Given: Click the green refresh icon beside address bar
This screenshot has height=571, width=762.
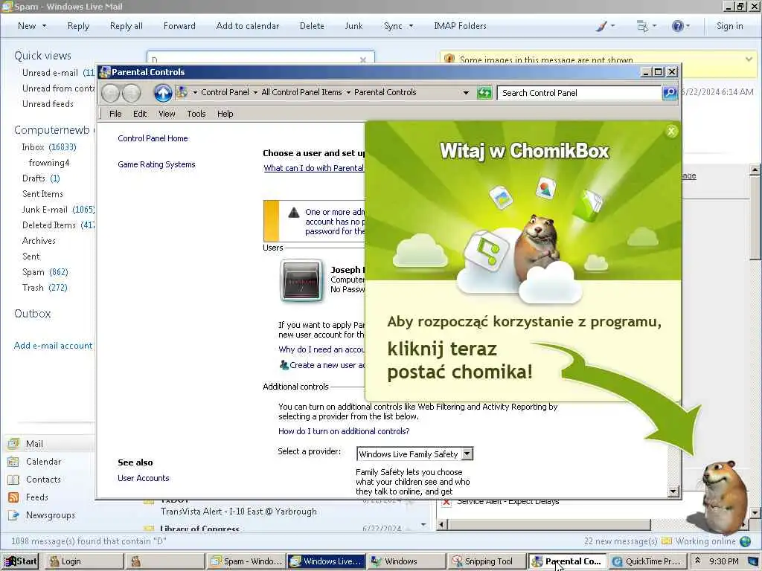Looking at the screenshot, I should [484, 93].
